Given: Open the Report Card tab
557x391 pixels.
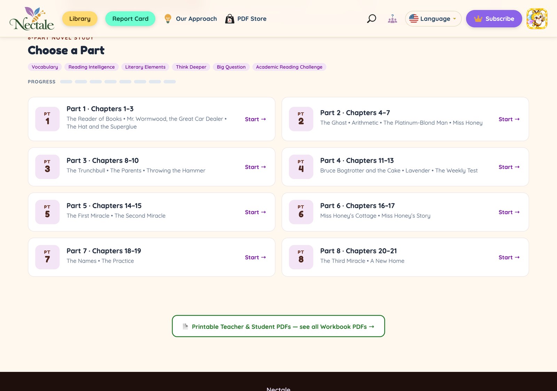Looking at the screenshot, I should (x=130, y=19).
